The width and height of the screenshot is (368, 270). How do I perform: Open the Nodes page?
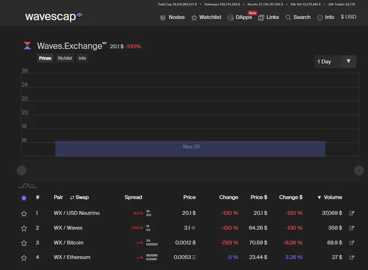click(x=173, y=17)
